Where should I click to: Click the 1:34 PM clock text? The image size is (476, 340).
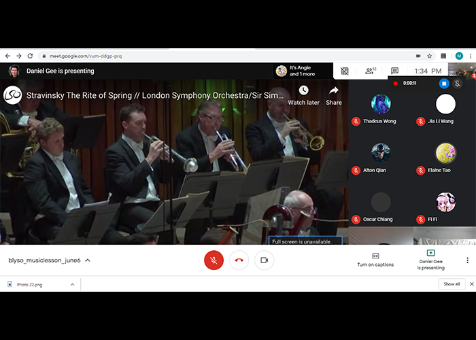428,71
